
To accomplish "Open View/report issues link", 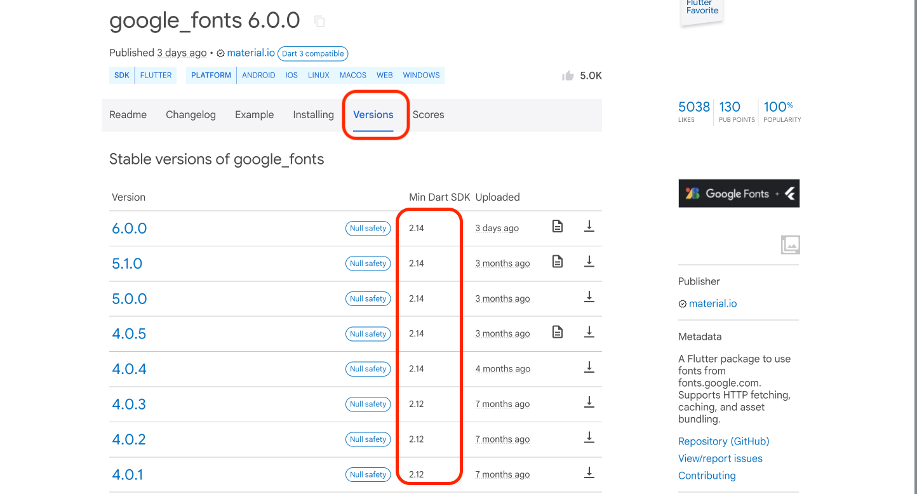I will [x=720, y=458].
